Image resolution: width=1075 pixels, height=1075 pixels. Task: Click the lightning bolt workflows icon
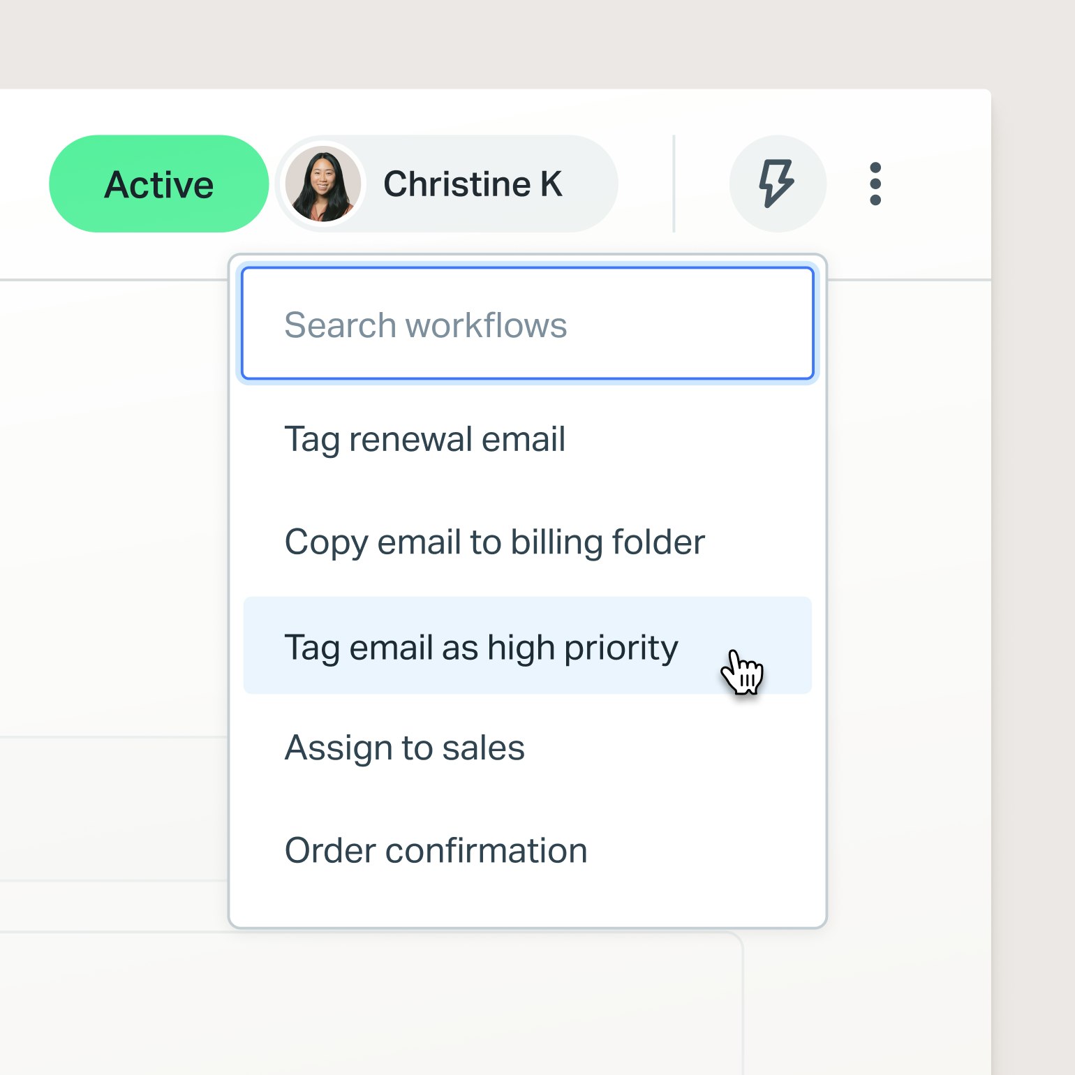coord(777,184)
